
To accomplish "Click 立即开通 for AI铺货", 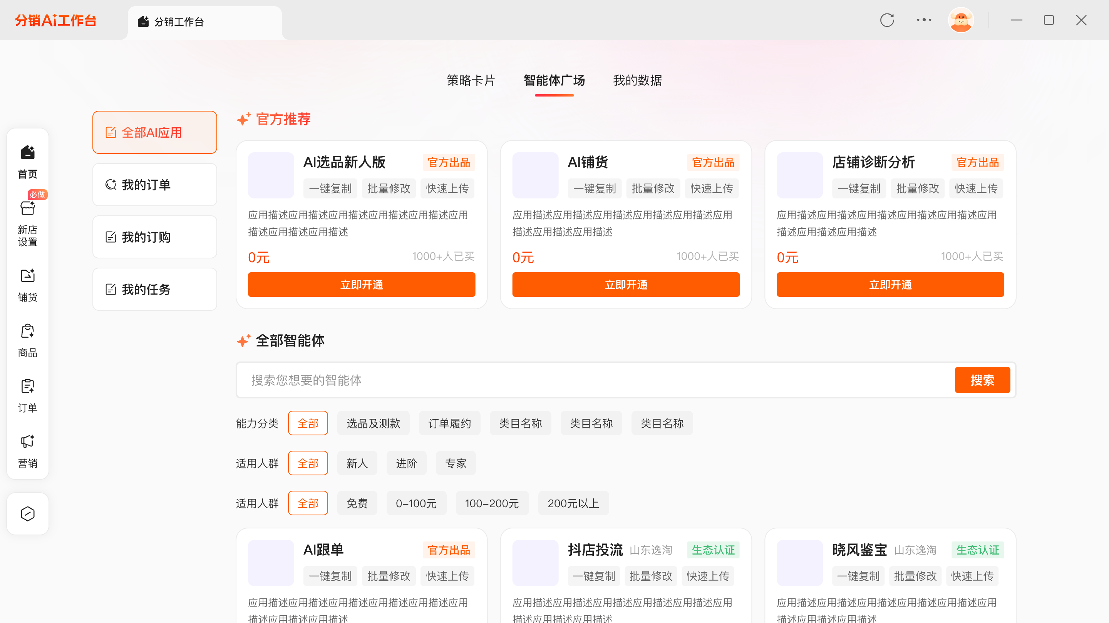I will tap(626, 285).
